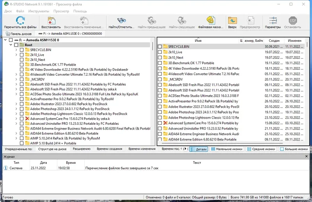Click Найти предыдущее toolbar icon
Image resolution: width=312 pixels, height=202 pixels.
[x=152, y=20]
